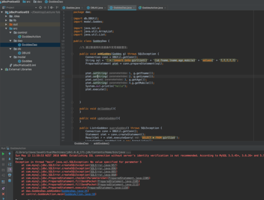Rerun GoddesAction with the green play icon
Image resolution: width=264 pixels, height=200 pixels.
point(3,154)
